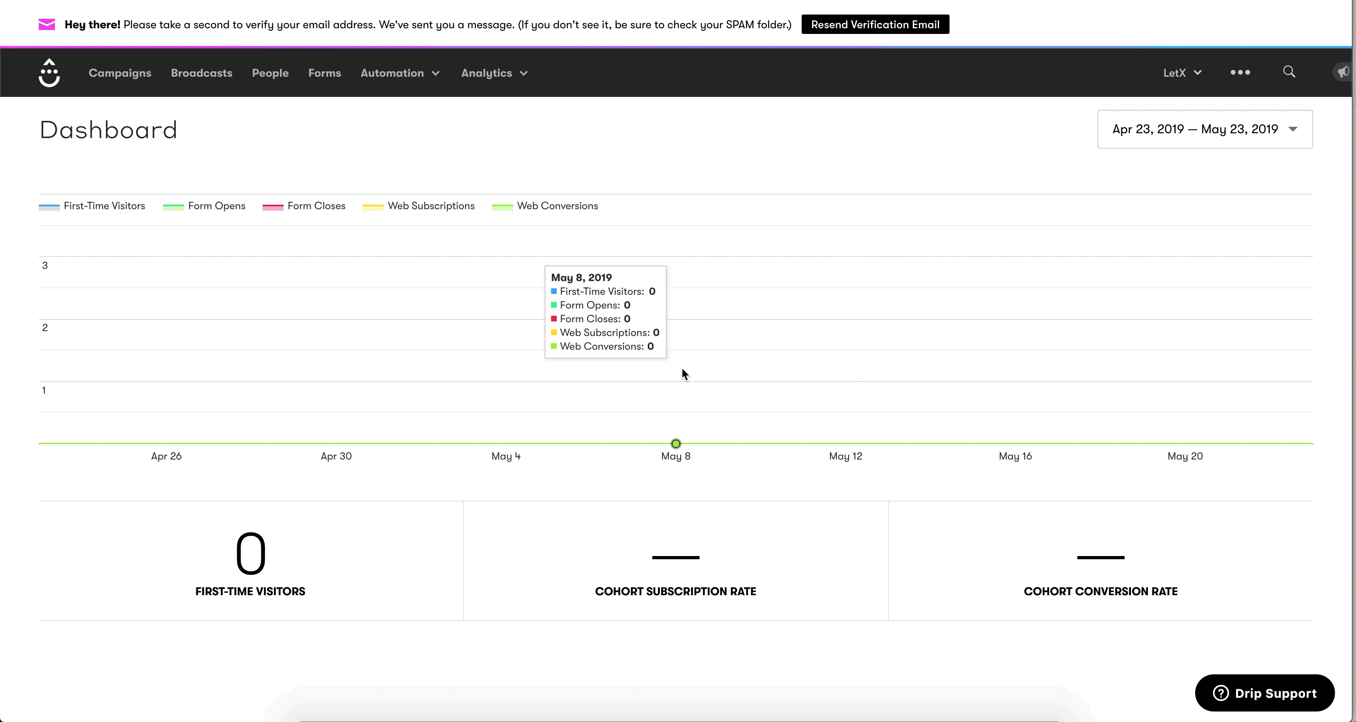The image size is (1356, 722).
Task: Open the LetX account dropdown
Action: [1182, 73]
